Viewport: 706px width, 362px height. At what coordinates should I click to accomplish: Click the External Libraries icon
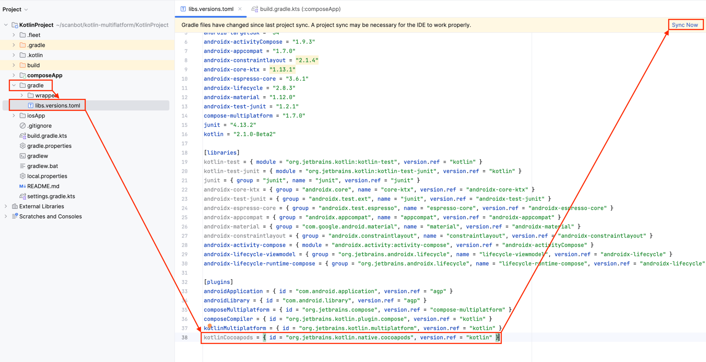(x=14, y=206)
